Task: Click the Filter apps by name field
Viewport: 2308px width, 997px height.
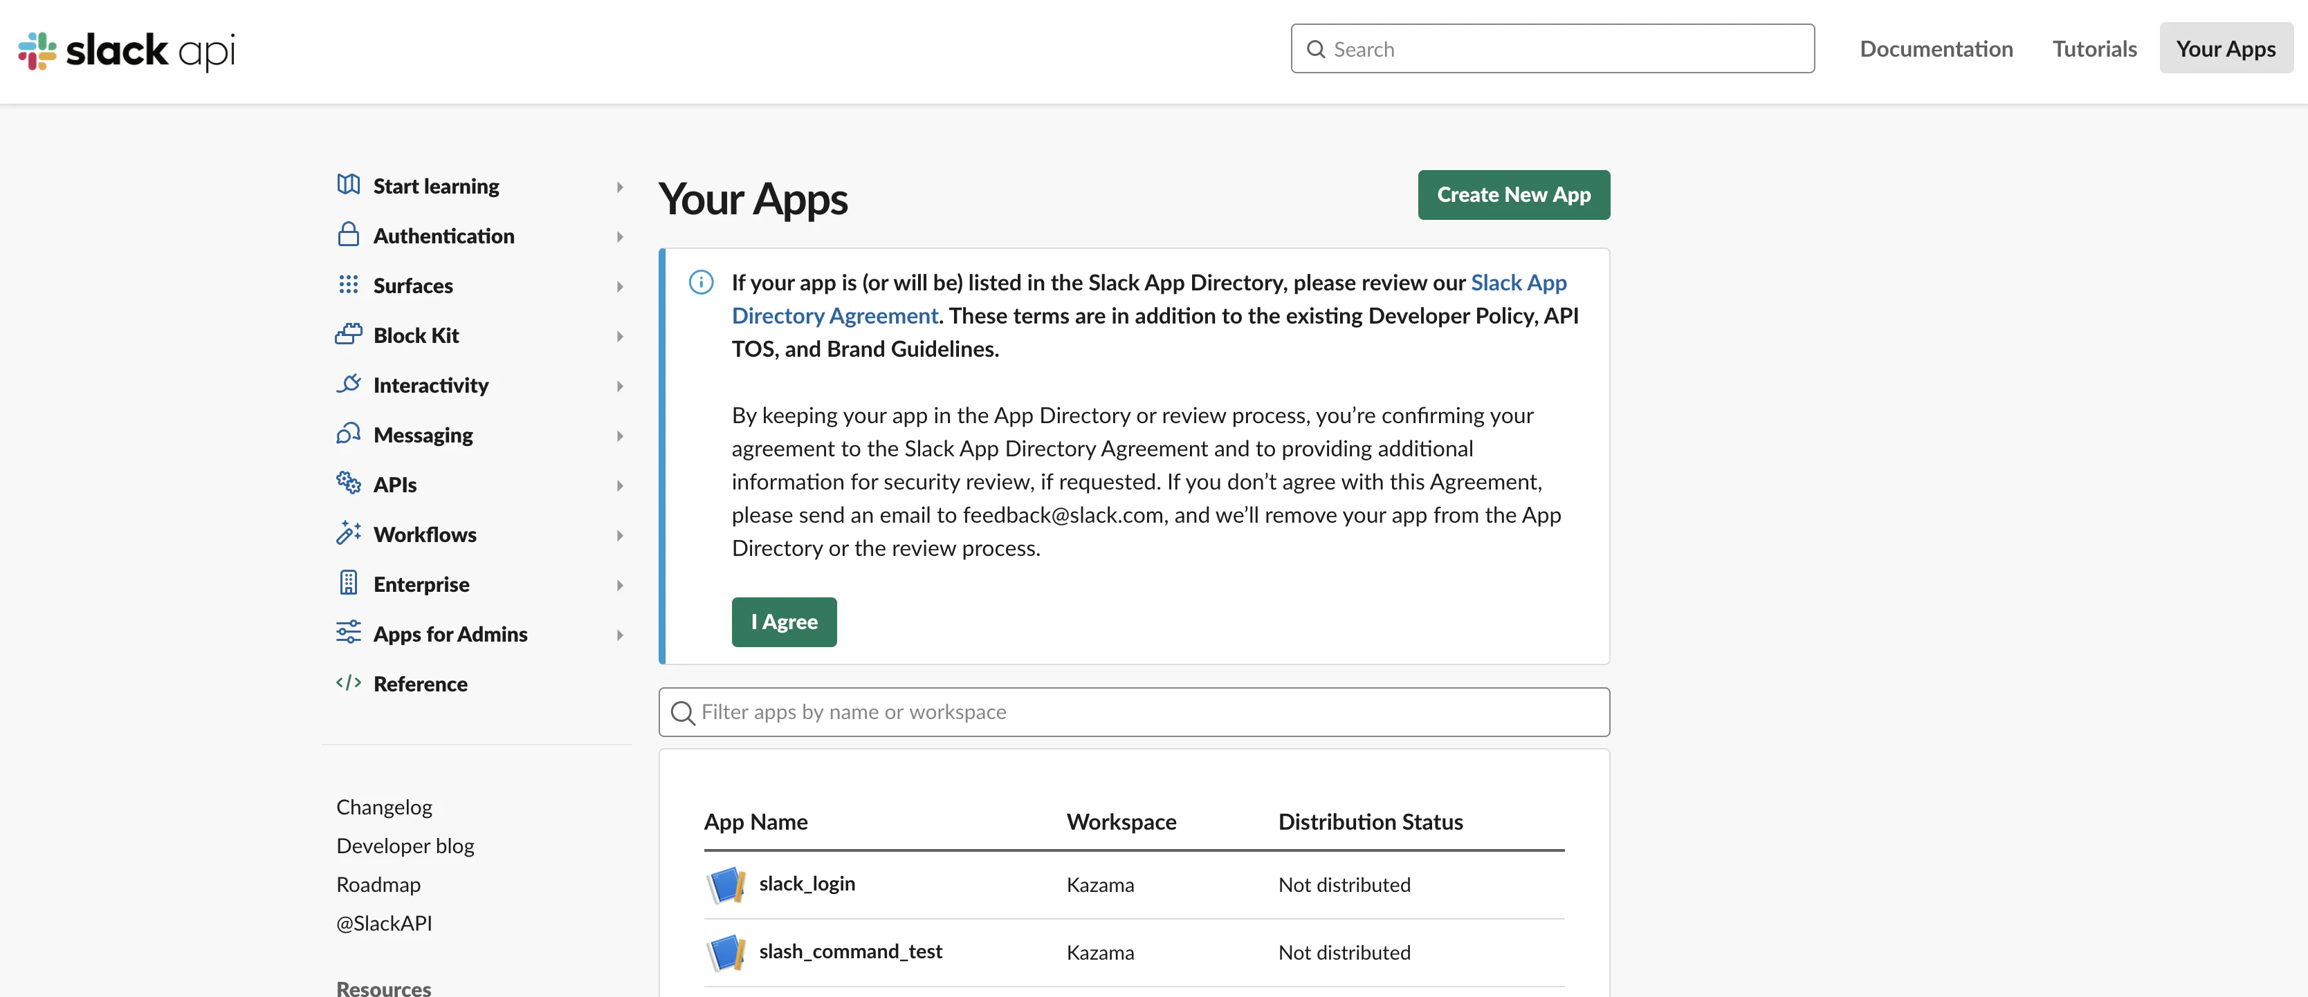Action: tap(1133, 712)
